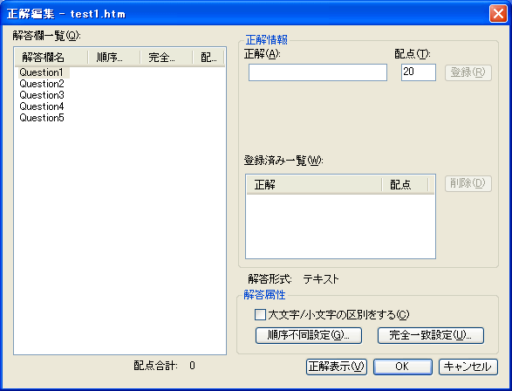Click the 順序... column header

[114, 58]
